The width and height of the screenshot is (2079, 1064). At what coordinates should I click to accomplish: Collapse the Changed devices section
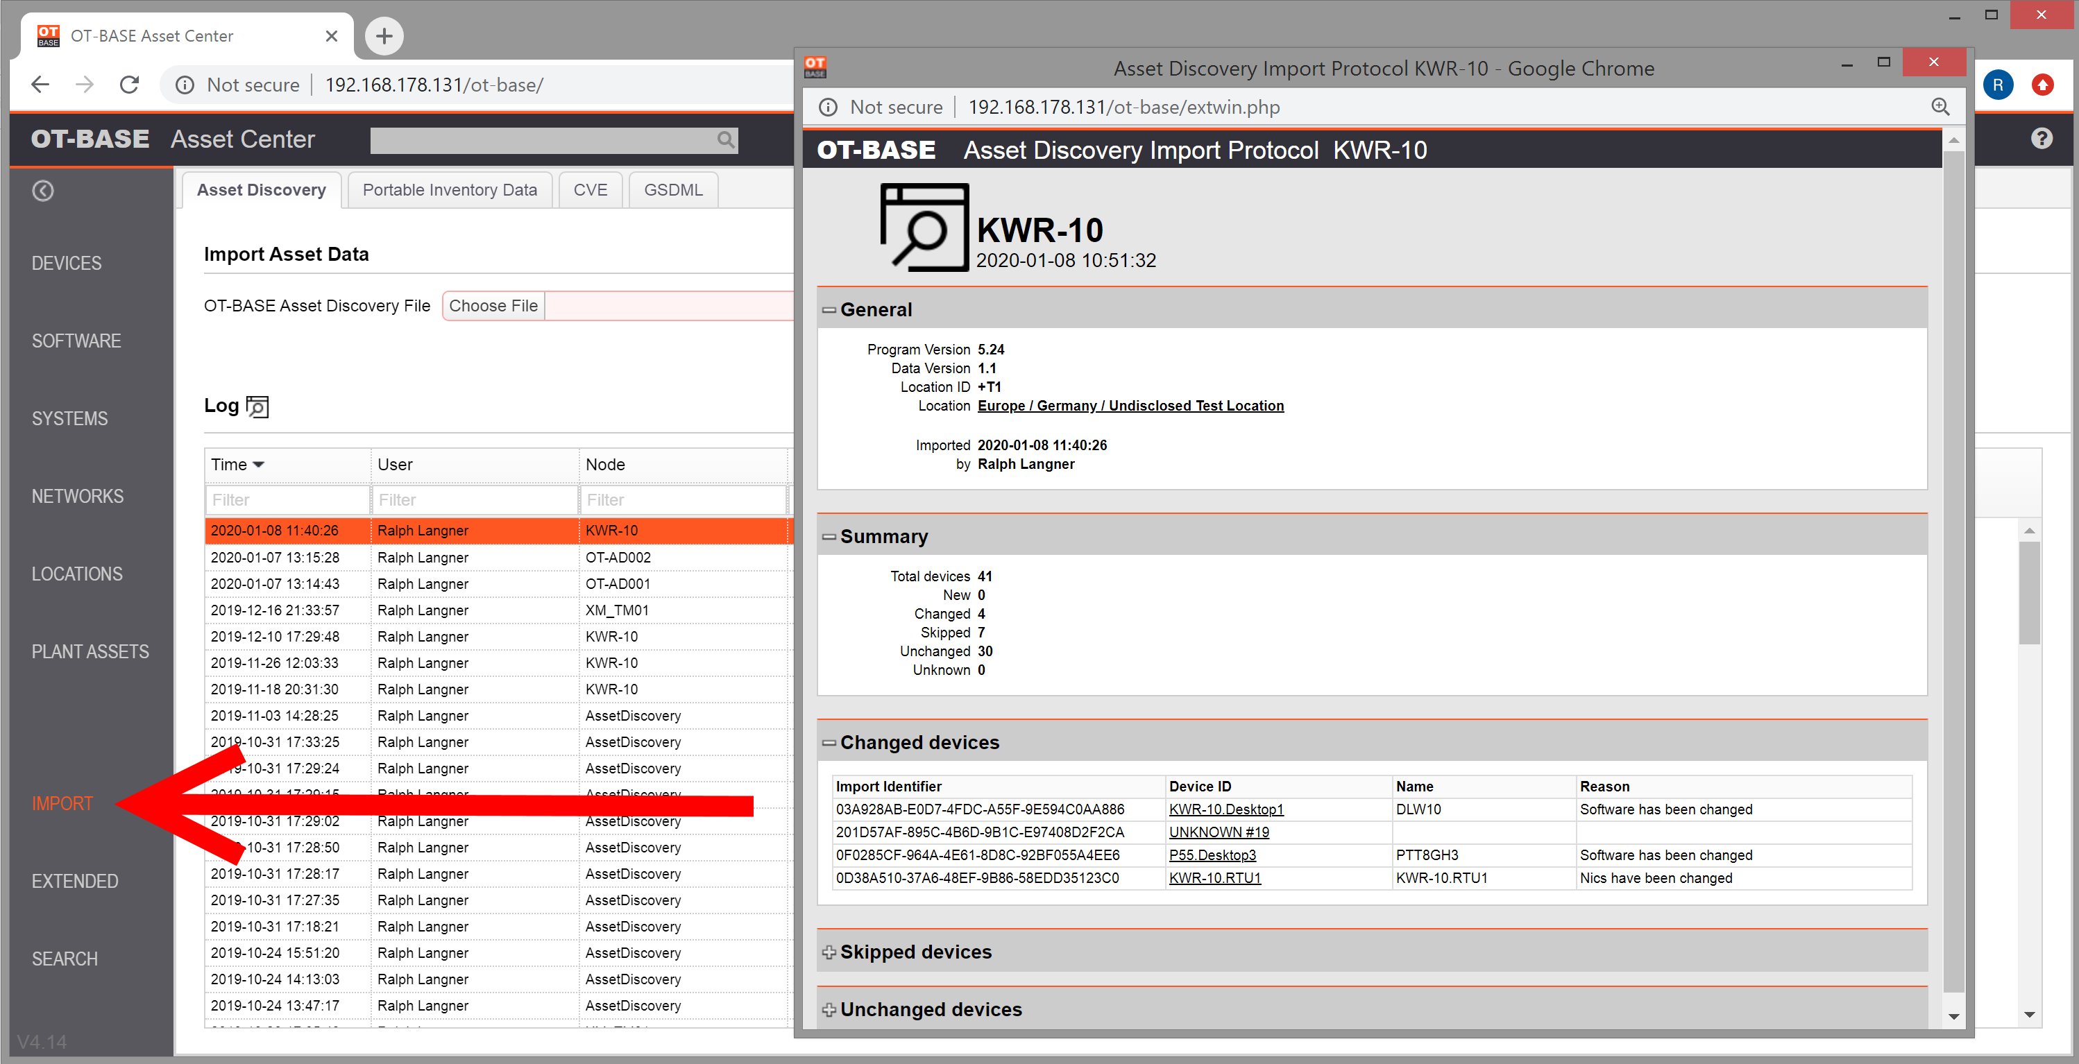(829, 742)
